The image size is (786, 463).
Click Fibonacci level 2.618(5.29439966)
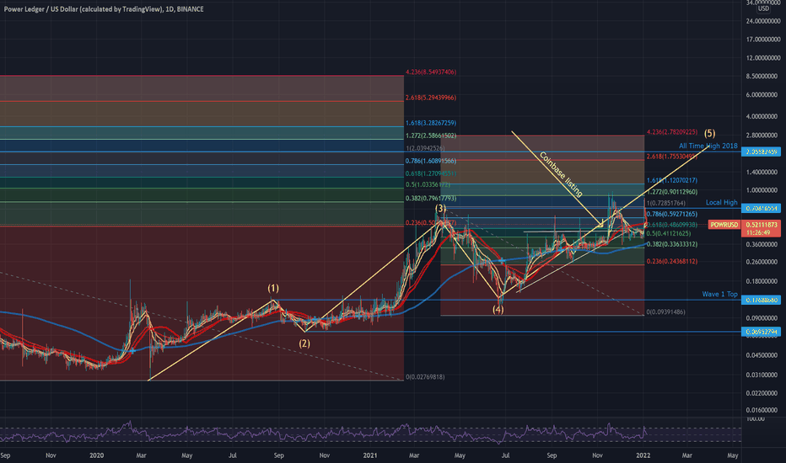point(431,98)
